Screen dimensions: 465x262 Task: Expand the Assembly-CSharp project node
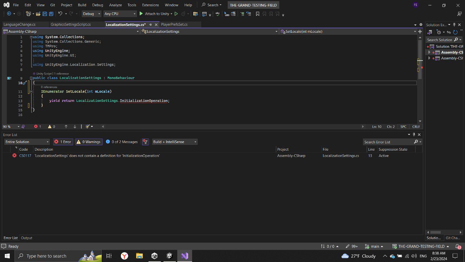(x=429, y=52)
